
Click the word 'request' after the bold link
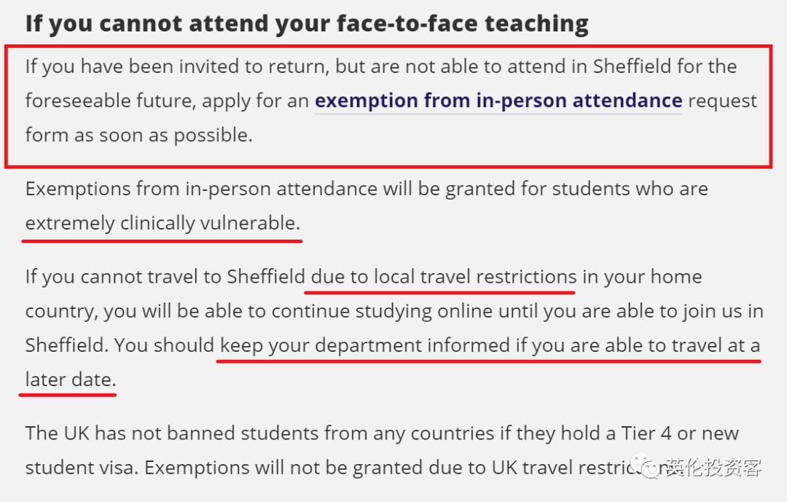(x=722, y=101)
